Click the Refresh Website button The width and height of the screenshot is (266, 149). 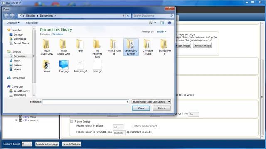[71, 144]
